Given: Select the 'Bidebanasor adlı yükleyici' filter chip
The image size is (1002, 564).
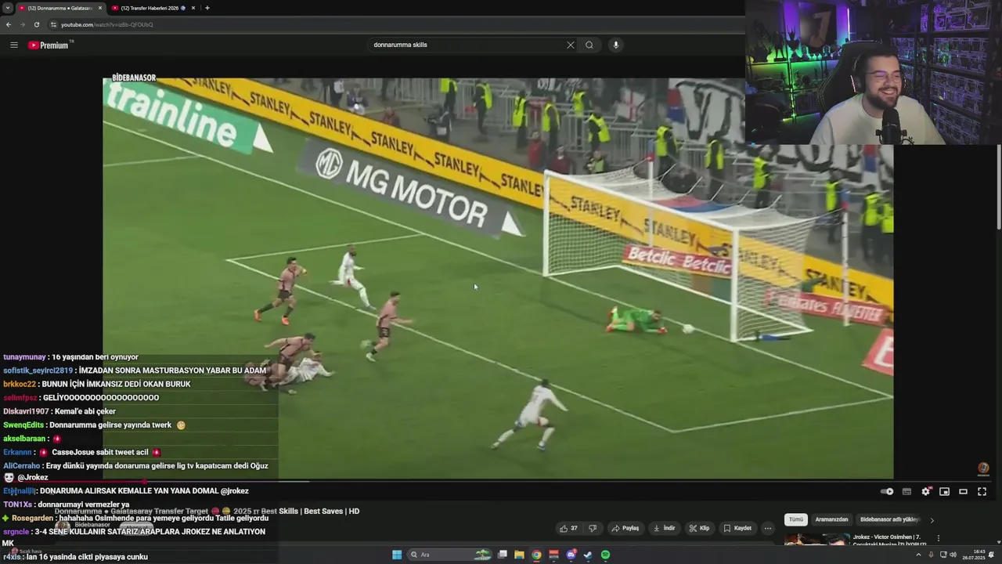Looking at the screenshot, I should coord(889,519).
